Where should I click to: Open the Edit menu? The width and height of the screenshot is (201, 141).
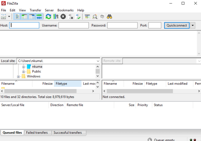coord(12,10)
